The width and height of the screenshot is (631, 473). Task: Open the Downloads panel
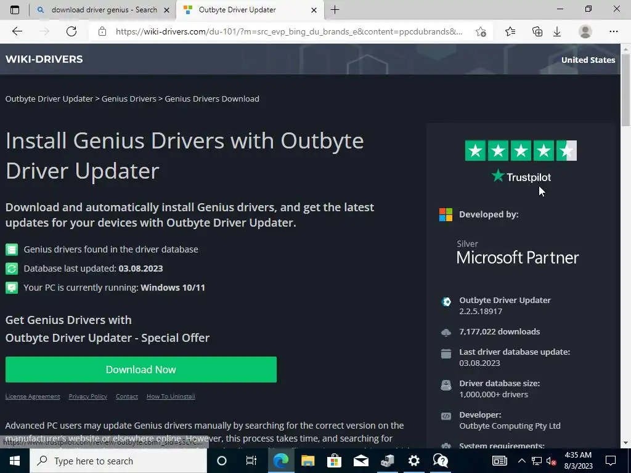point(557,31)
